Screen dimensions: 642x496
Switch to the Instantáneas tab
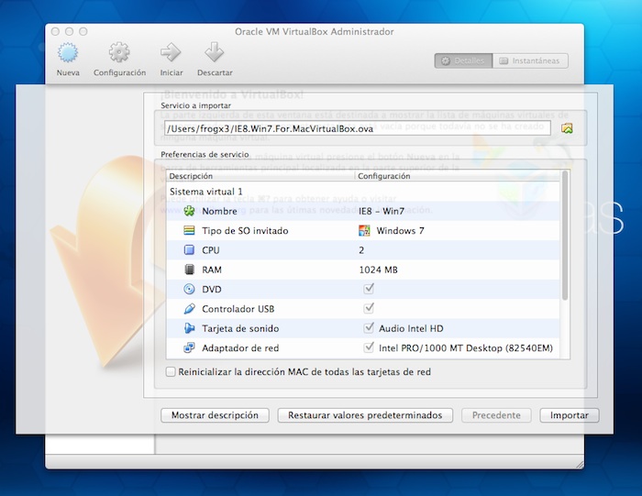tap(531, 61)
